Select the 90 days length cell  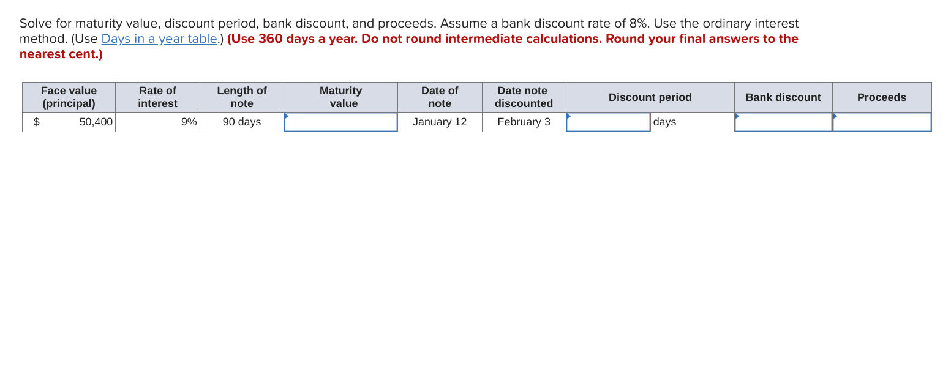pyautogui.click(x=241, y=122)
